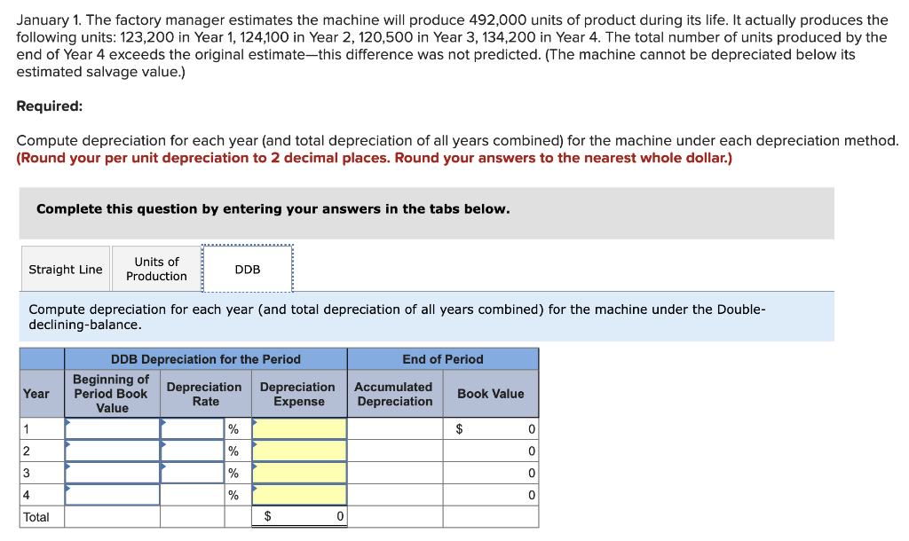
Task: Select the currently active DDB tab
Action: [x=249, y=268]
